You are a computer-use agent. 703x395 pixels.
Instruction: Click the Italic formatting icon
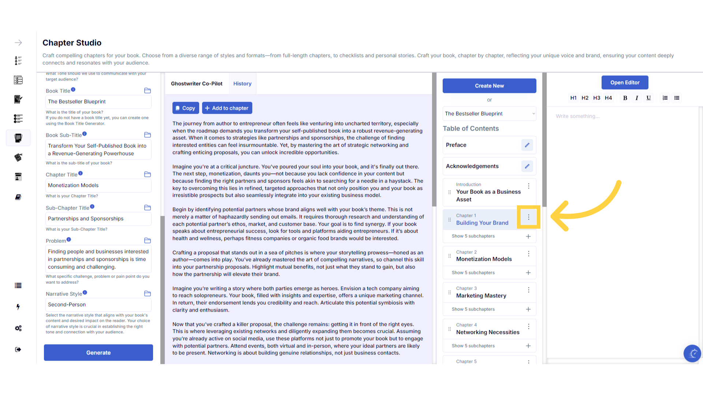coord(637,98)
